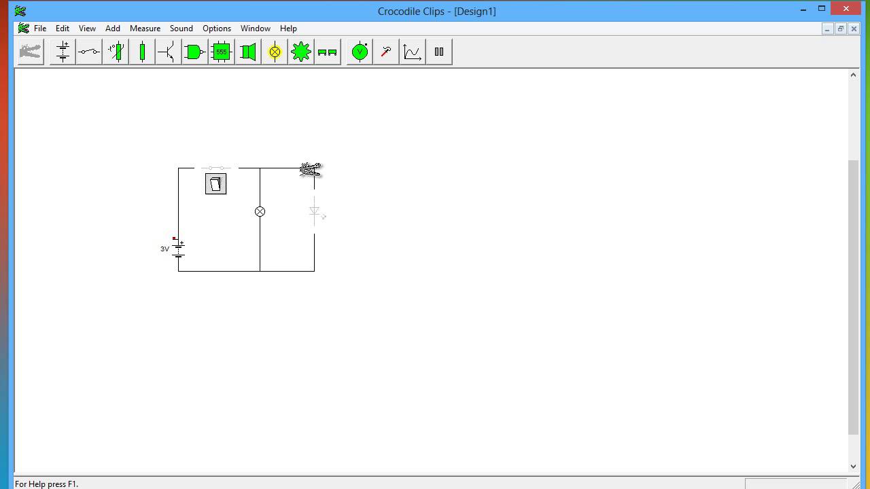
Task: Maximize the Crocodile Clips application window
Action: (x=821, y=9)
